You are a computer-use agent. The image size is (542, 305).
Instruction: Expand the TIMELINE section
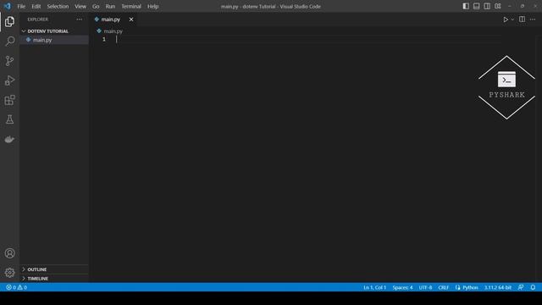[x=54, y=279]
